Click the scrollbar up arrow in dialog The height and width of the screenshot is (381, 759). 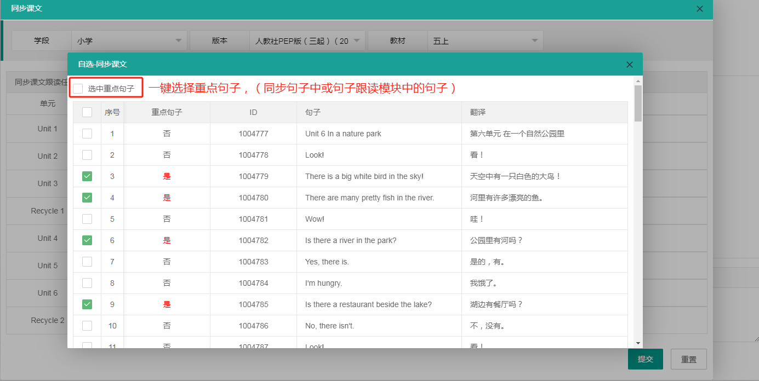(638, 81)
